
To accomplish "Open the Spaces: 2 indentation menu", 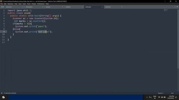I will pyautogui.click(x=161, y=93).
